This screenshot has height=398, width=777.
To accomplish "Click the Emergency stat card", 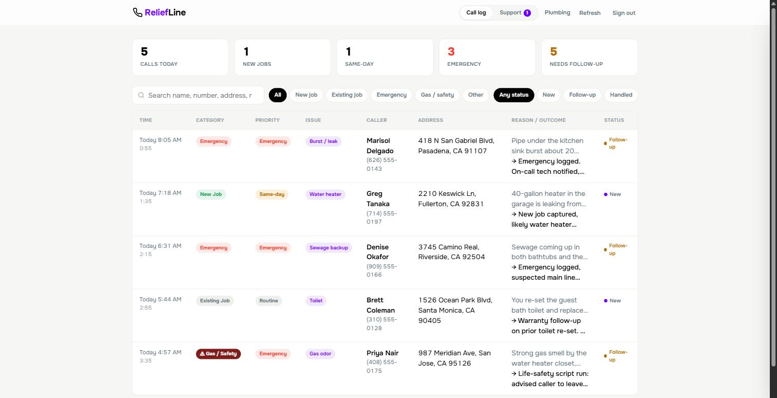I will tap(487, 57).
